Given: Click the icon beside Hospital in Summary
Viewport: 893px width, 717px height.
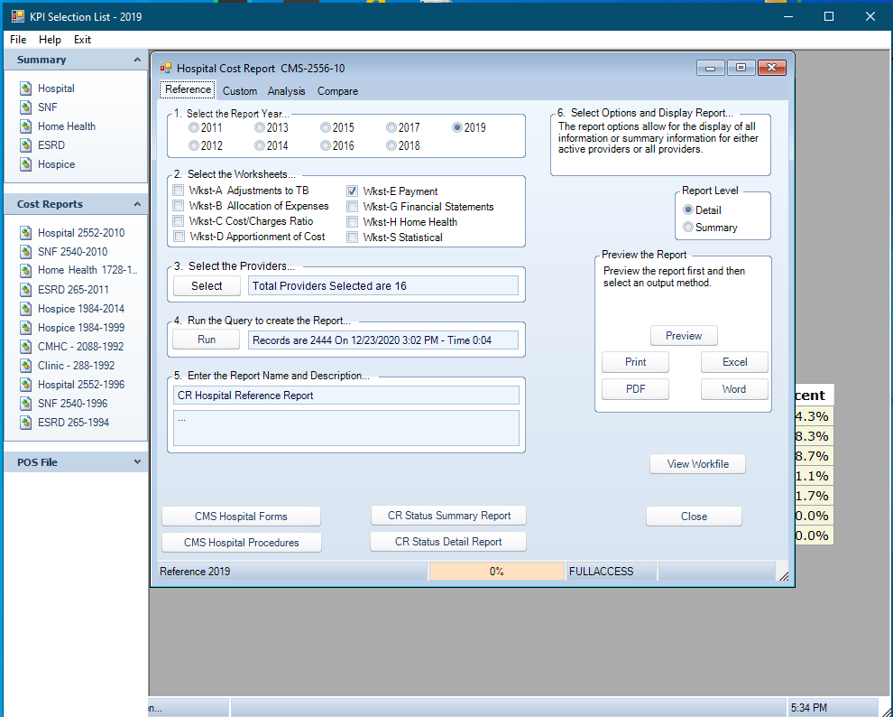Looking at the screenshot, I should [25, 88].
